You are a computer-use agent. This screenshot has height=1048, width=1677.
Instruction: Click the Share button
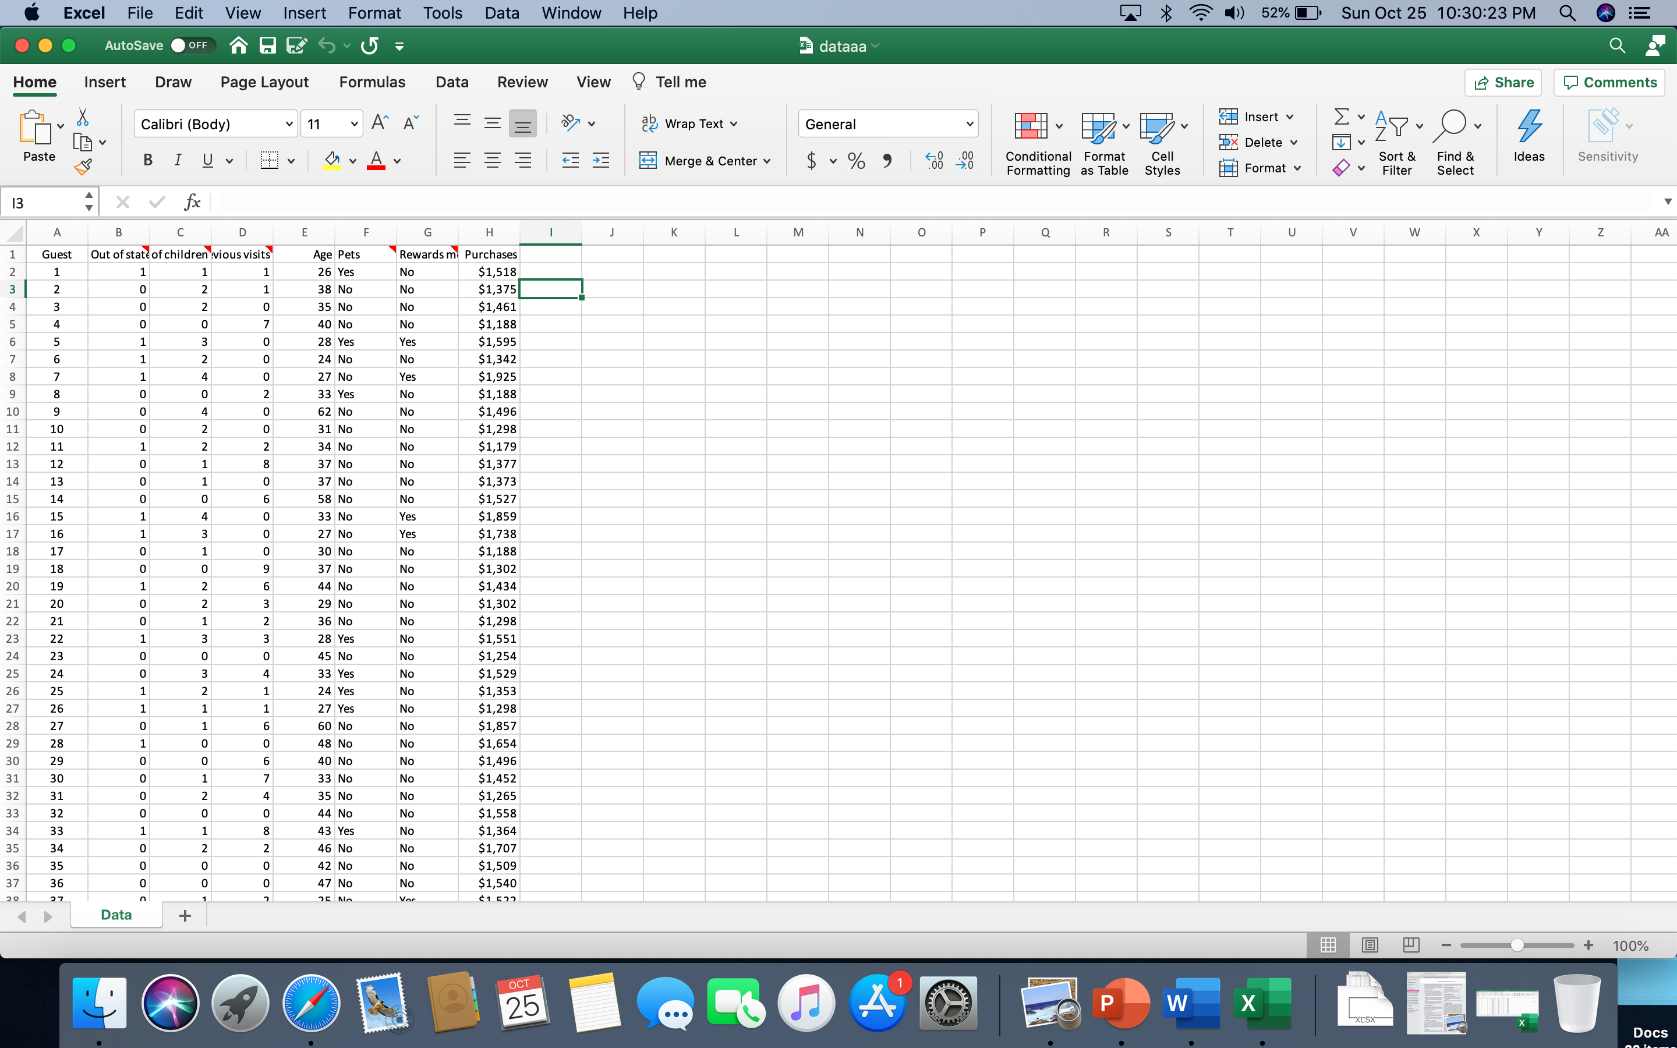coord(1502,83)
